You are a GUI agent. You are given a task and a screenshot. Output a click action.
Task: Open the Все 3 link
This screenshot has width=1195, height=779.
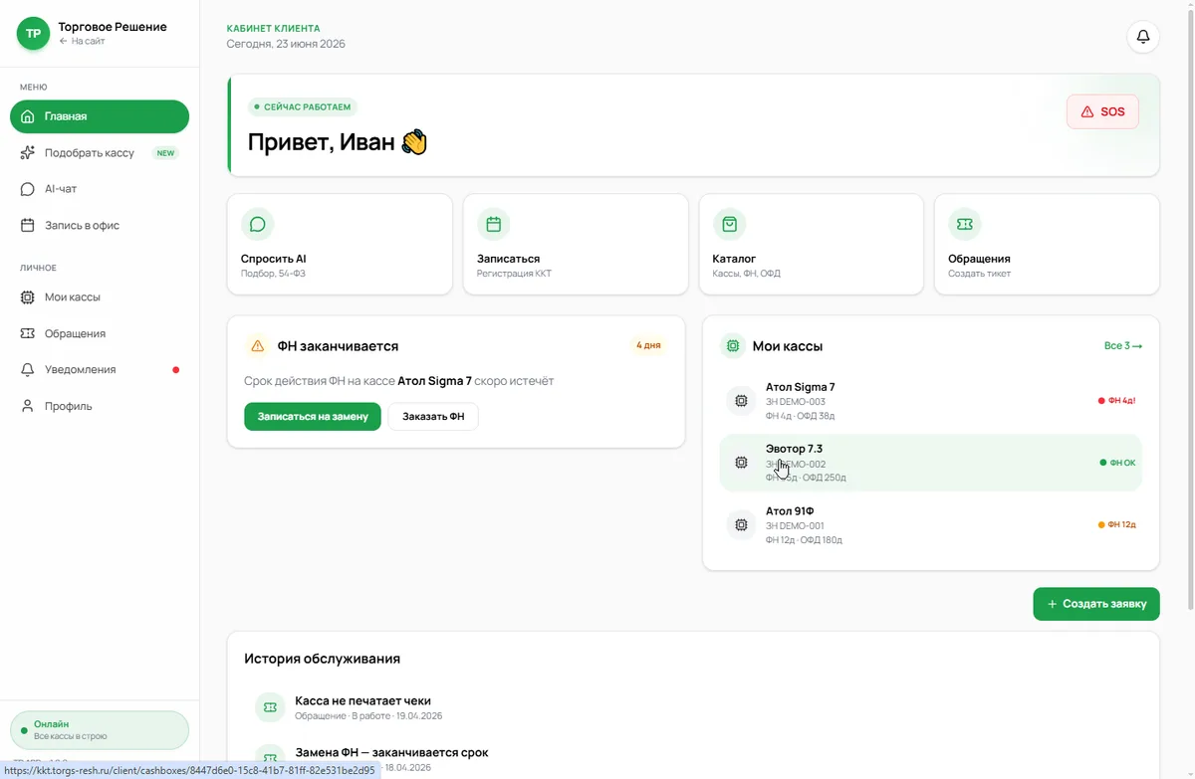click(1123, 346)
